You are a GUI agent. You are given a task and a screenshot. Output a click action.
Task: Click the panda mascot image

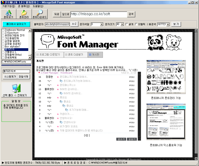tap(156, 43)
